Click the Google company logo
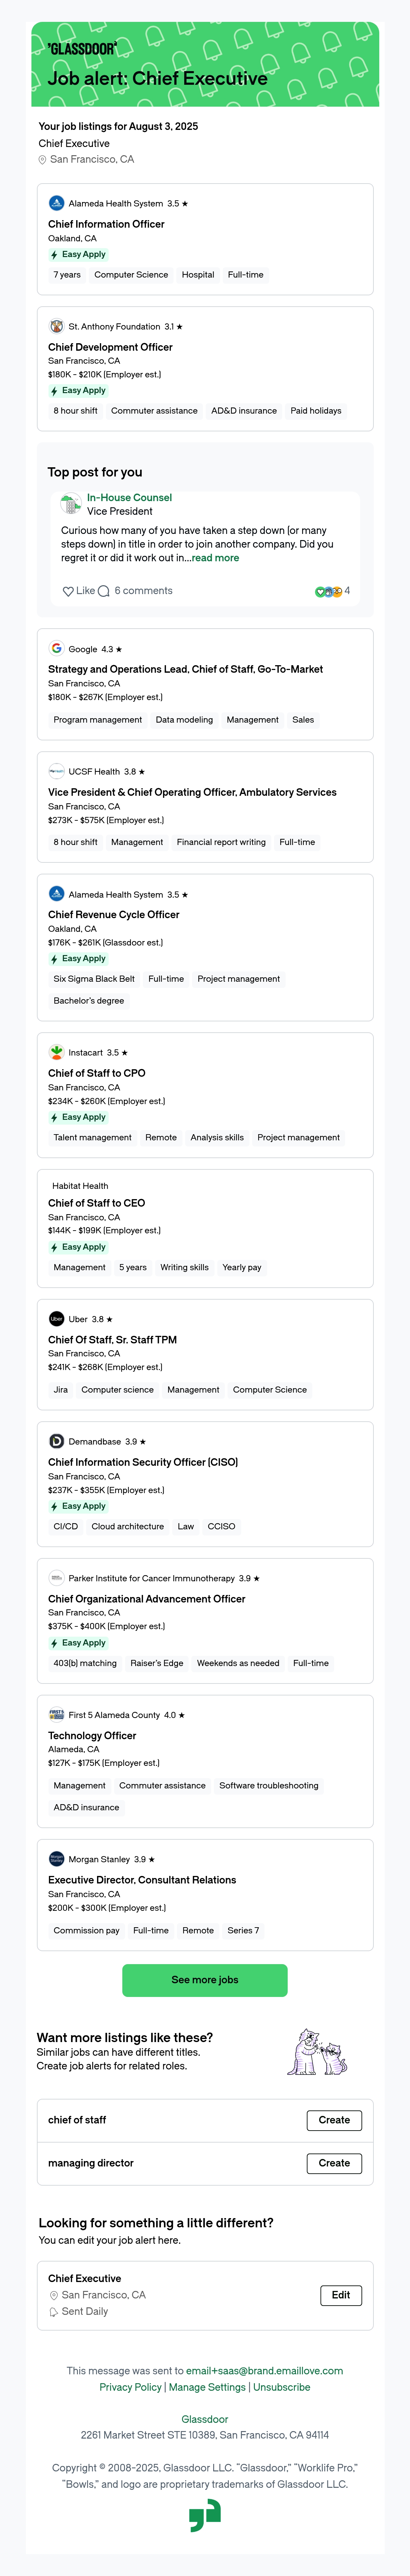 pos(57,648)
